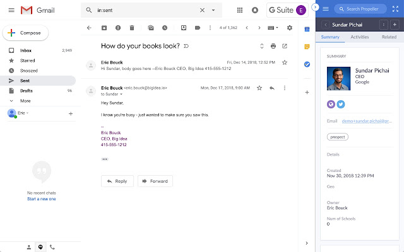This screenshot has width=404, height=252.
Task: Click the Forward button
Action: (x=155, y=181)
